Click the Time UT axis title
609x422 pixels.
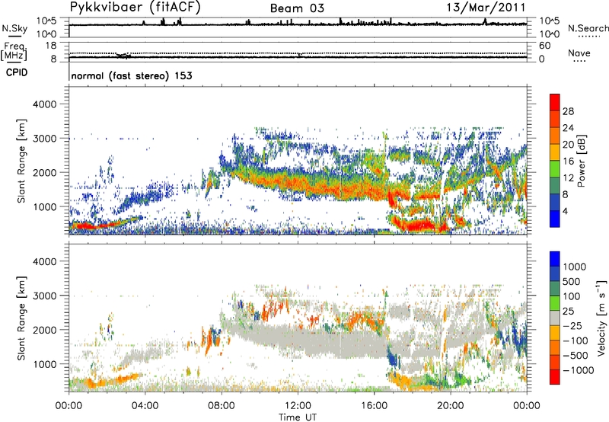[x=298, y=417]
